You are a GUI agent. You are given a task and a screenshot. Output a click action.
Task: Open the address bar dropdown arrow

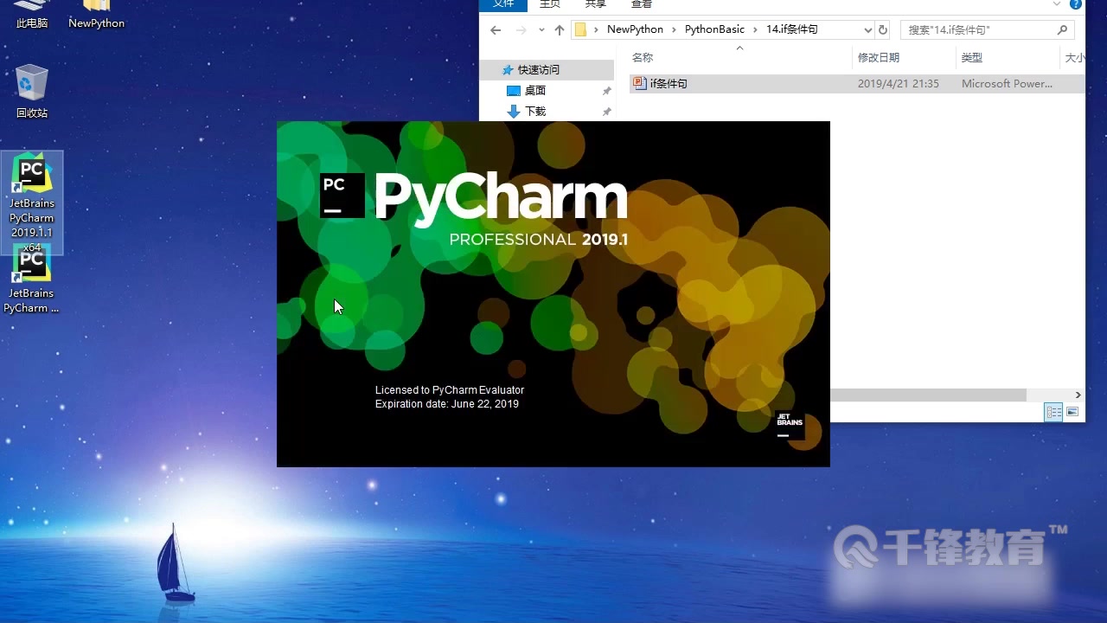[x=867, y=29]
